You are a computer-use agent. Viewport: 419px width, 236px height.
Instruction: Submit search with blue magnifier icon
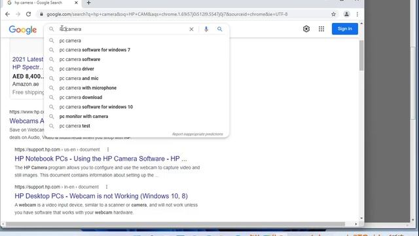[x=220, y=29]
